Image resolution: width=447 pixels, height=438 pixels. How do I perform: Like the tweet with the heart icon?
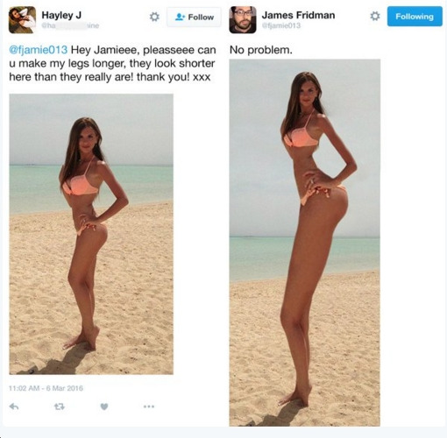104,406
